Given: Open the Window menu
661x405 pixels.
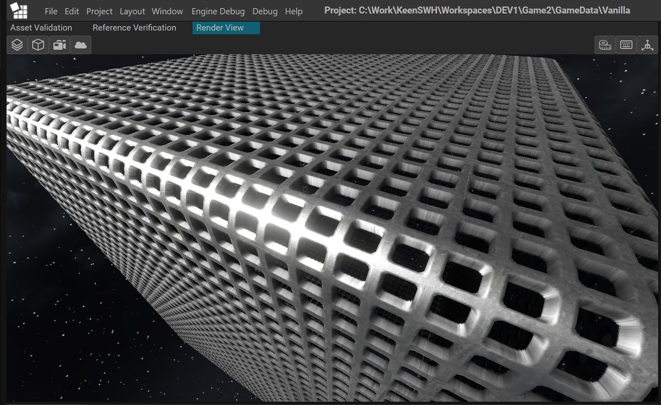Looking at the screenshot, I should pyautogui.click(x=167, y=11).
